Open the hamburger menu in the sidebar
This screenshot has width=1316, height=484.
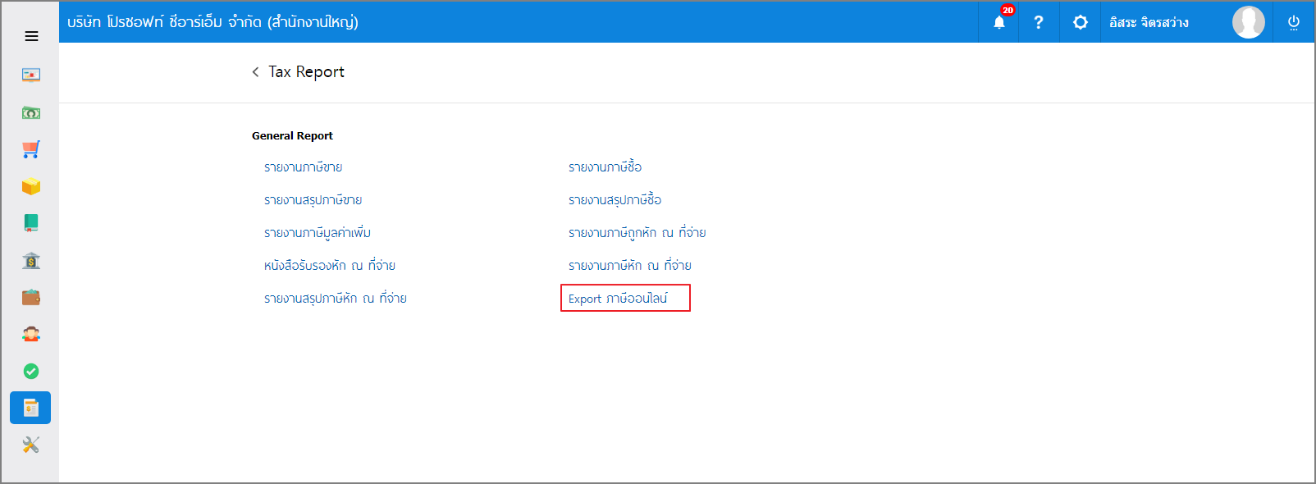(31, 36)
